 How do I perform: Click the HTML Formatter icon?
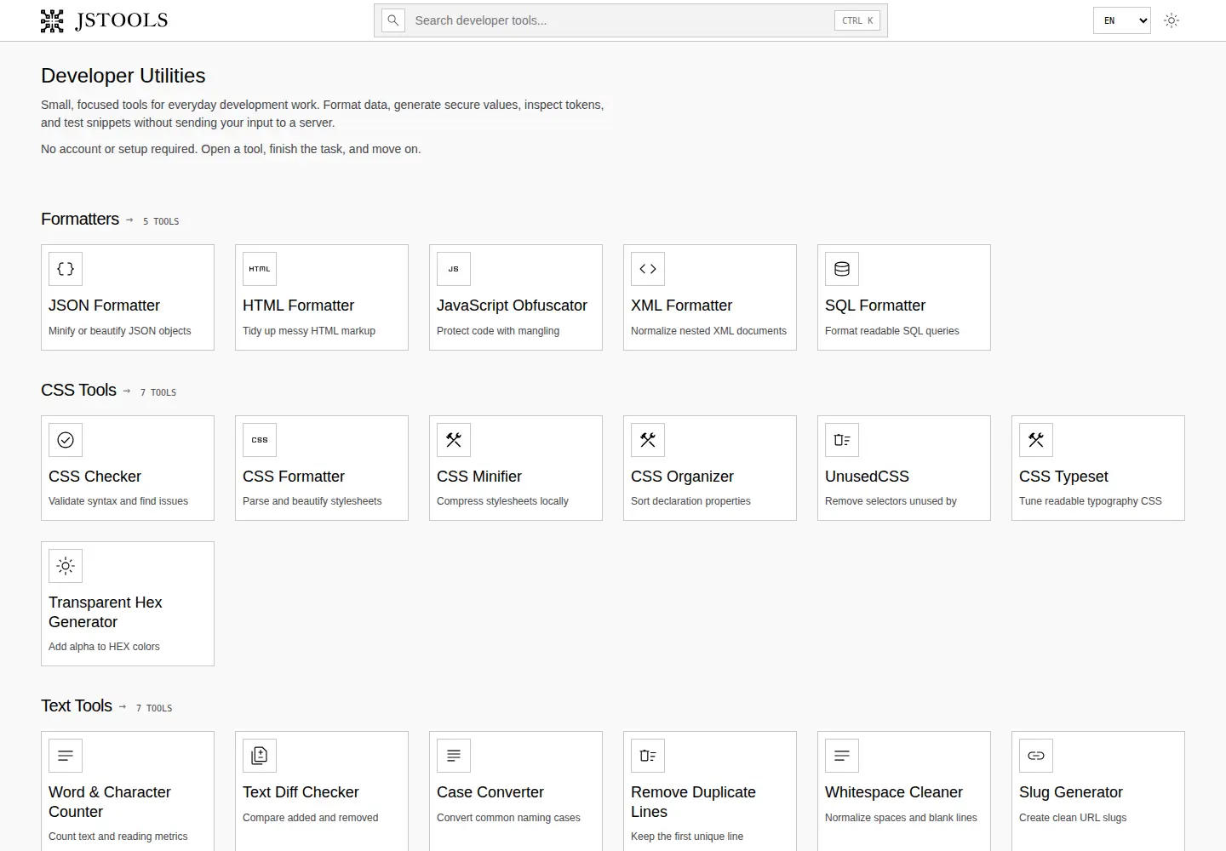coord(260,269)
